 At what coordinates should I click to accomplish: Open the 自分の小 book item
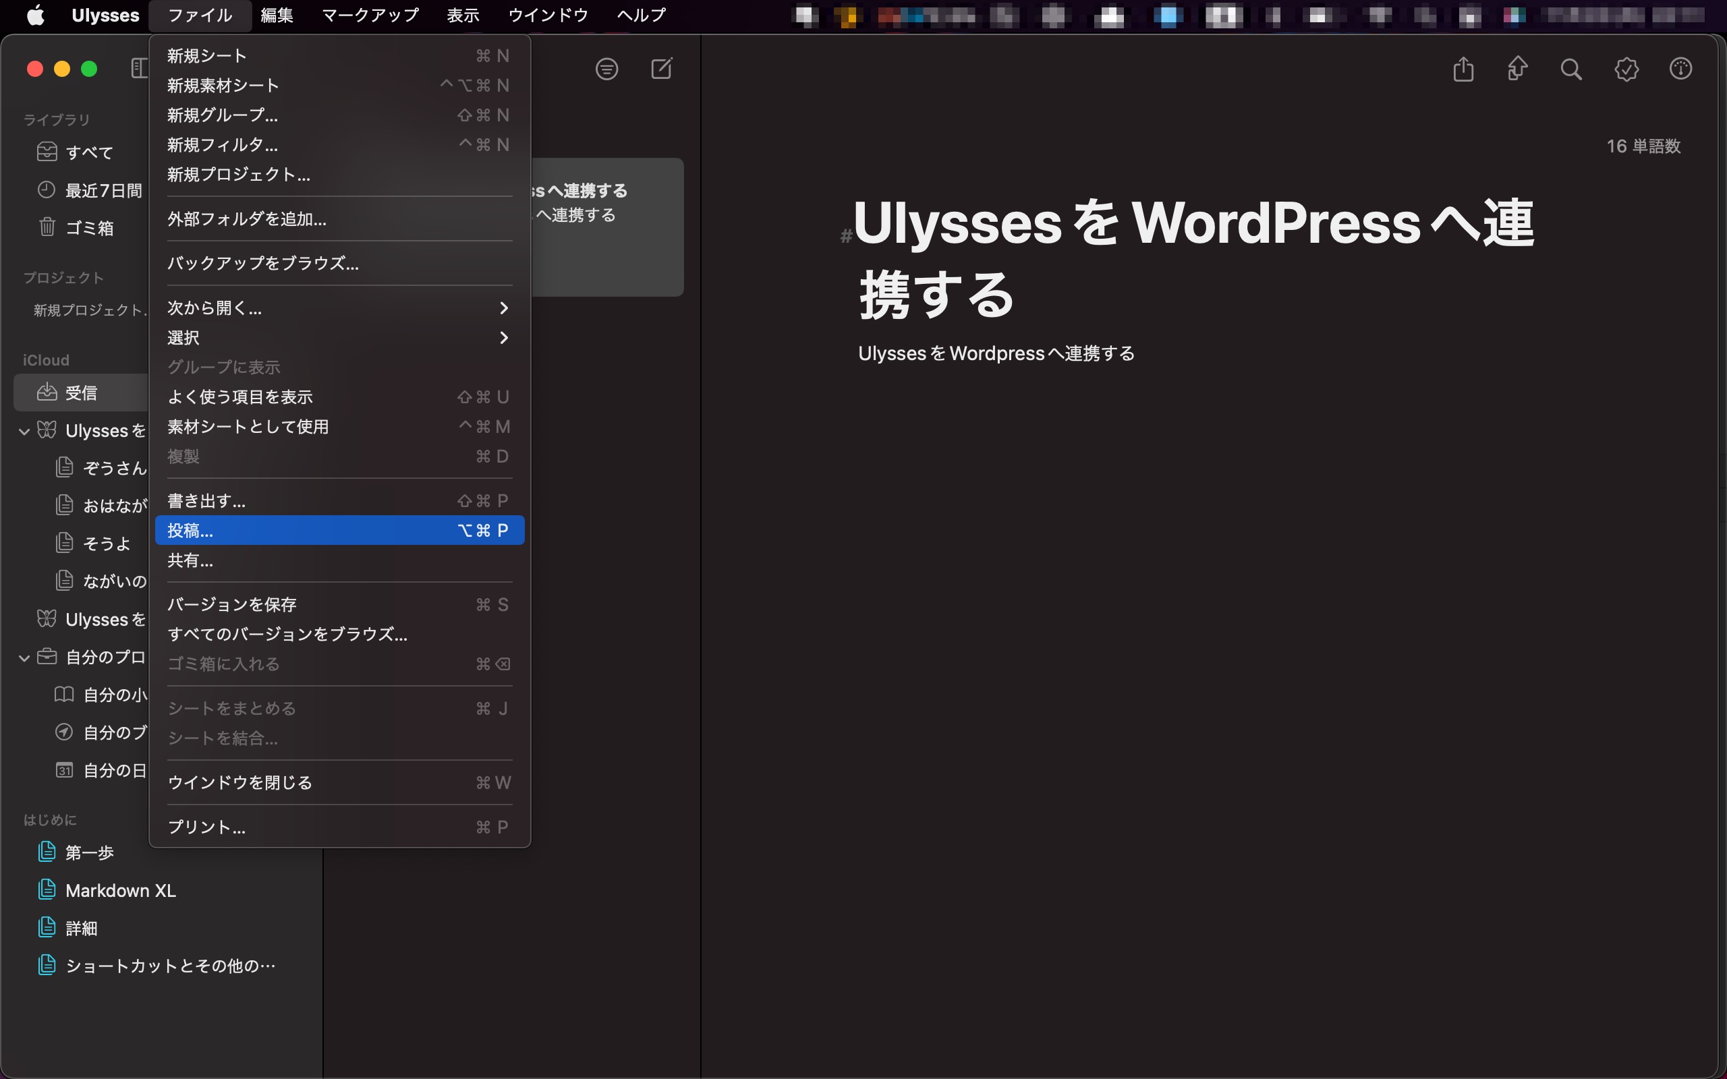tap(101, 695)
